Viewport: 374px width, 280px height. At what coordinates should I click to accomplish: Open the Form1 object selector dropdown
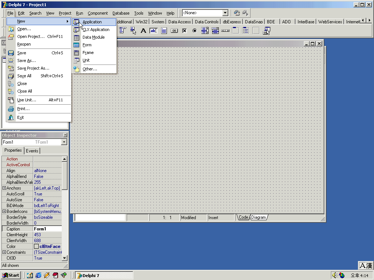coord(64,142)
